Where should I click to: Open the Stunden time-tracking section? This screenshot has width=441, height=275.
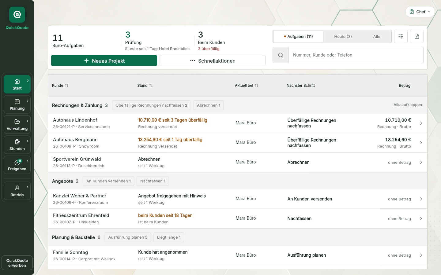17,145
